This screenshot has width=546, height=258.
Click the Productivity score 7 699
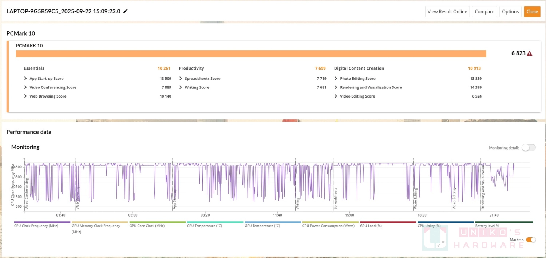(320, 68)
